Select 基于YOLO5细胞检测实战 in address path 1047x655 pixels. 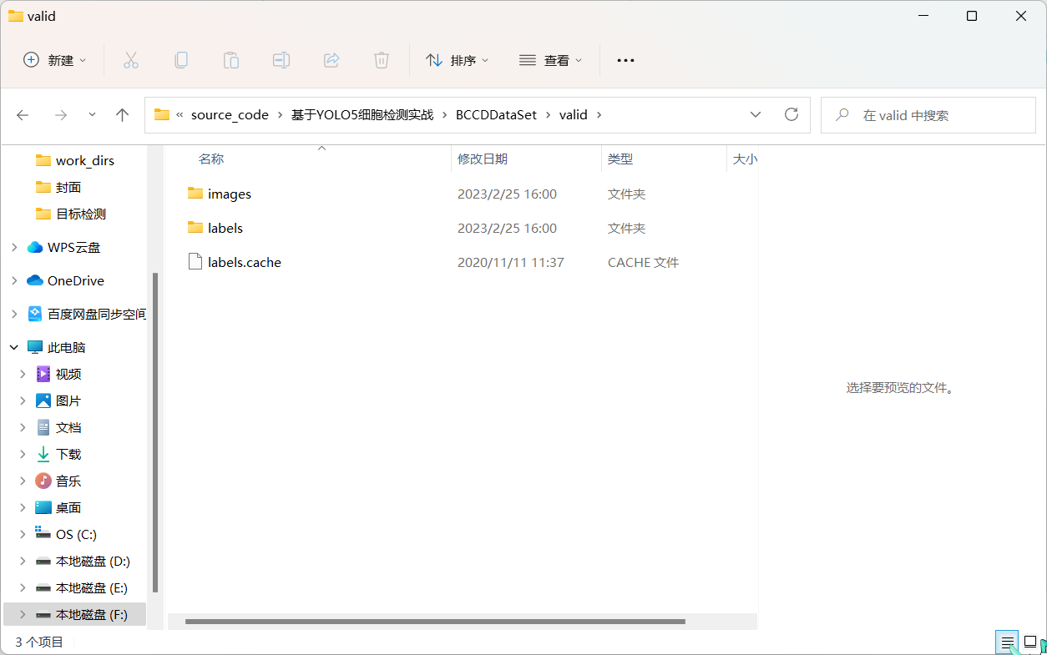[x=362, y=115]
